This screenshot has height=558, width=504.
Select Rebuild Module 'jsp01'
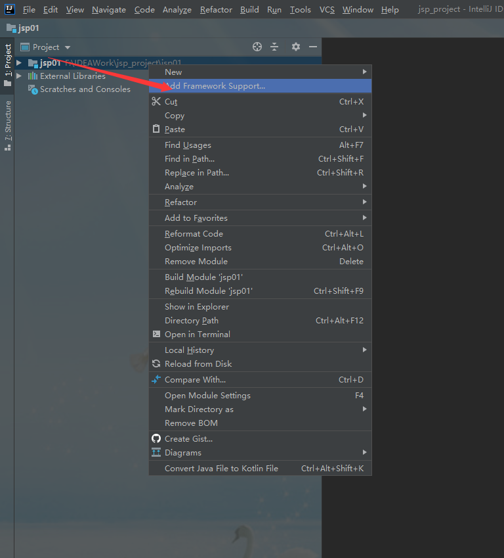[260, 291]
